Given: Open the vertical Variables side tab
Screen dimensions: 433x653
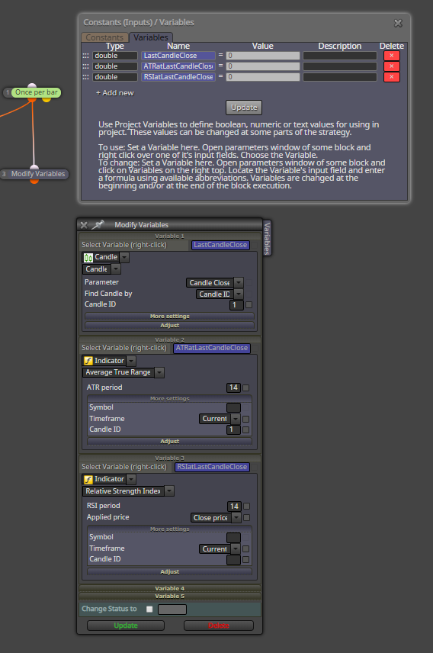Looking at the screenshot, I should [267, 238].
